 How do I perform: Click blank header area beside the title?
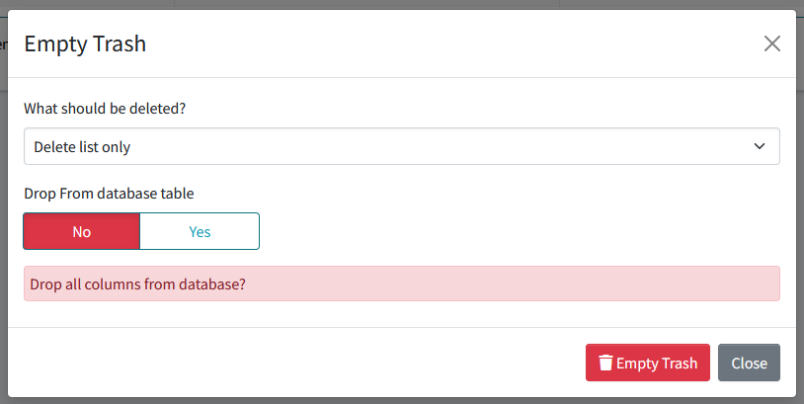[444, 43]
